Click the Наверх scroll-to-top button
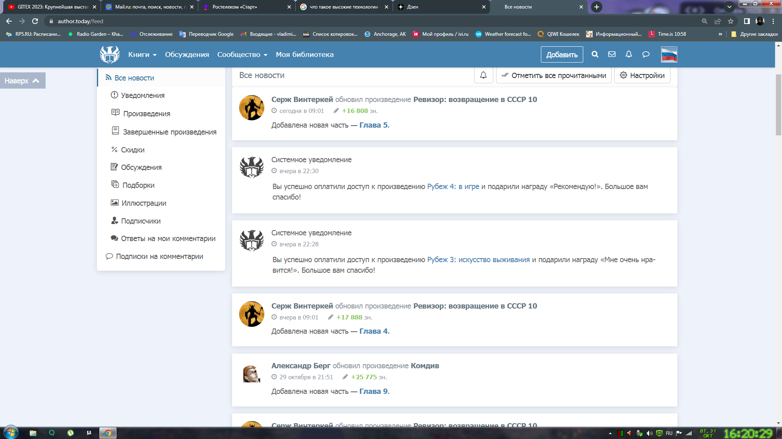The height and width of the screenshot is (439, 782). point(22,80)
